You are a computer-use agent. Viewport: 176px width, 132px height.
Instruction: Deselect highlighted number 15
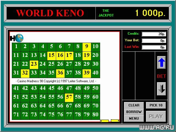coord(51,56)
